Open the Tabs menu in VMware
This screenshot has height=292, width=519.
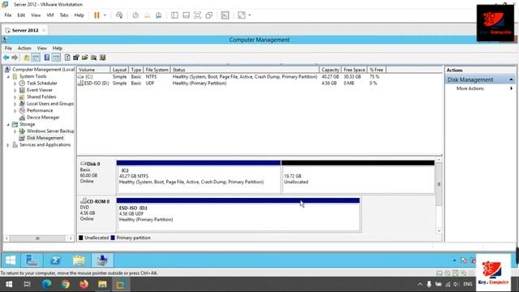[x=64, y=15]
